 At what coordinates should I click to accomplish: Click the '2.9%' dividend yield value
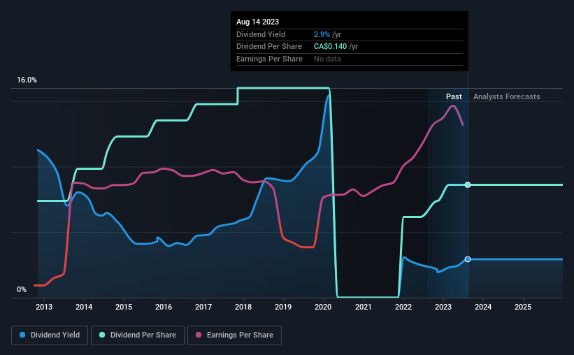click(322, 34)
